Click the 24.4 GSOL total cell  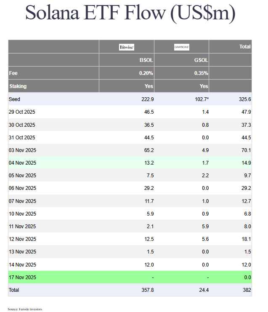tap(204, 290)
